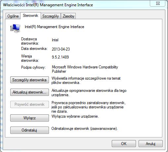Cancel the dialog with Anuluj

click(150, 143)
